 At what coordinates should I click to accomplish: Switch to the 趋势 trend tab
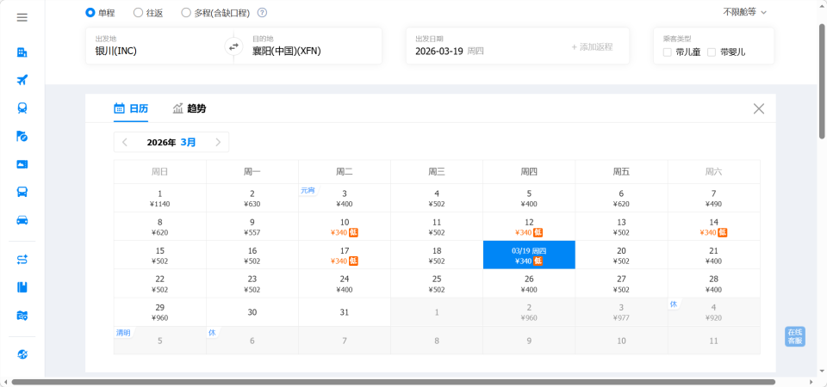(189, 108)
